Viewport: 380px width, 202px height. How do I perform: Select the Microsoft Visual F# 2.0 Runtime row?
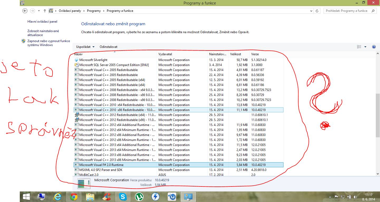[x=179, y=165]
